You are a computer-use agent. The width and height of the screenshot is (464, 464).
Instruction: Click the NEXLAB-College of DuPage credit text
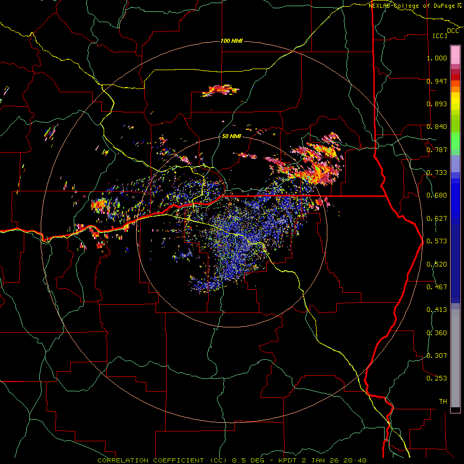pyautogui.click(x=411, y=6)
